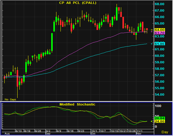This screenshot has height=136, width=173.
Task: Select the 9/9 date marker on time axis
Action: coord(59,131)
